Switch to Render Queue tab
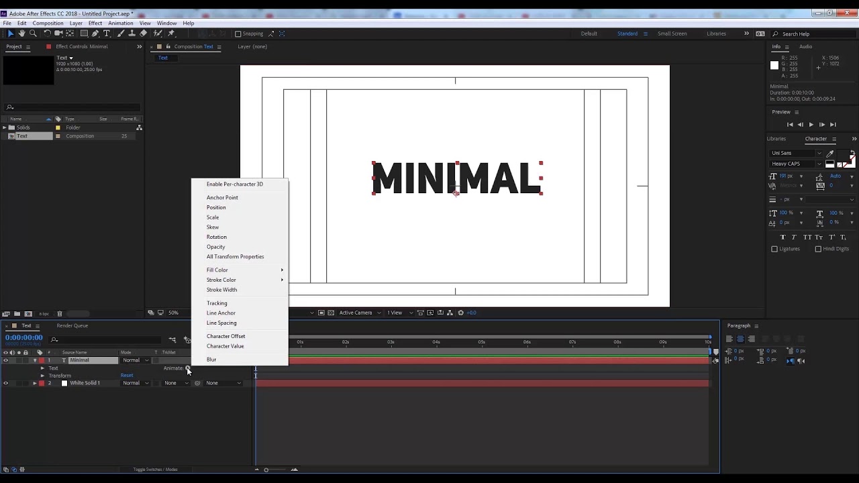Image resolution: width=859 pixels, height=483 pixels. [x=72, y=326]
